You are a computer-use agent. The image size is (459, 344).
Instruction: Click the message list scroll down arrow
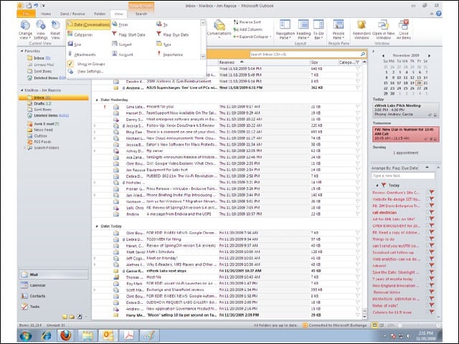(364, 316)
